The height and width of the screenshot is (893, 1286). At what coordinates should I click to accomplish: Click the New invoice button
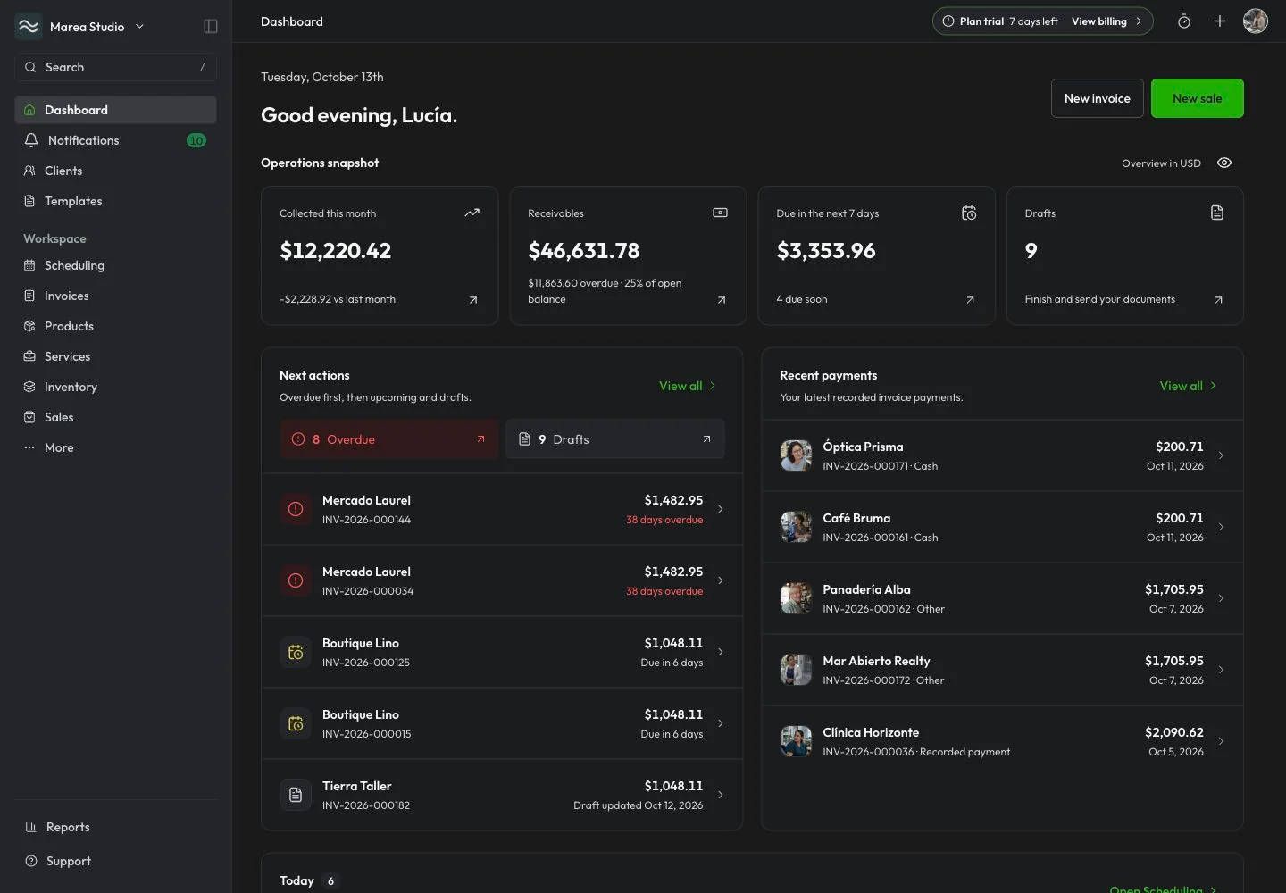click(x=1098, y=98)
